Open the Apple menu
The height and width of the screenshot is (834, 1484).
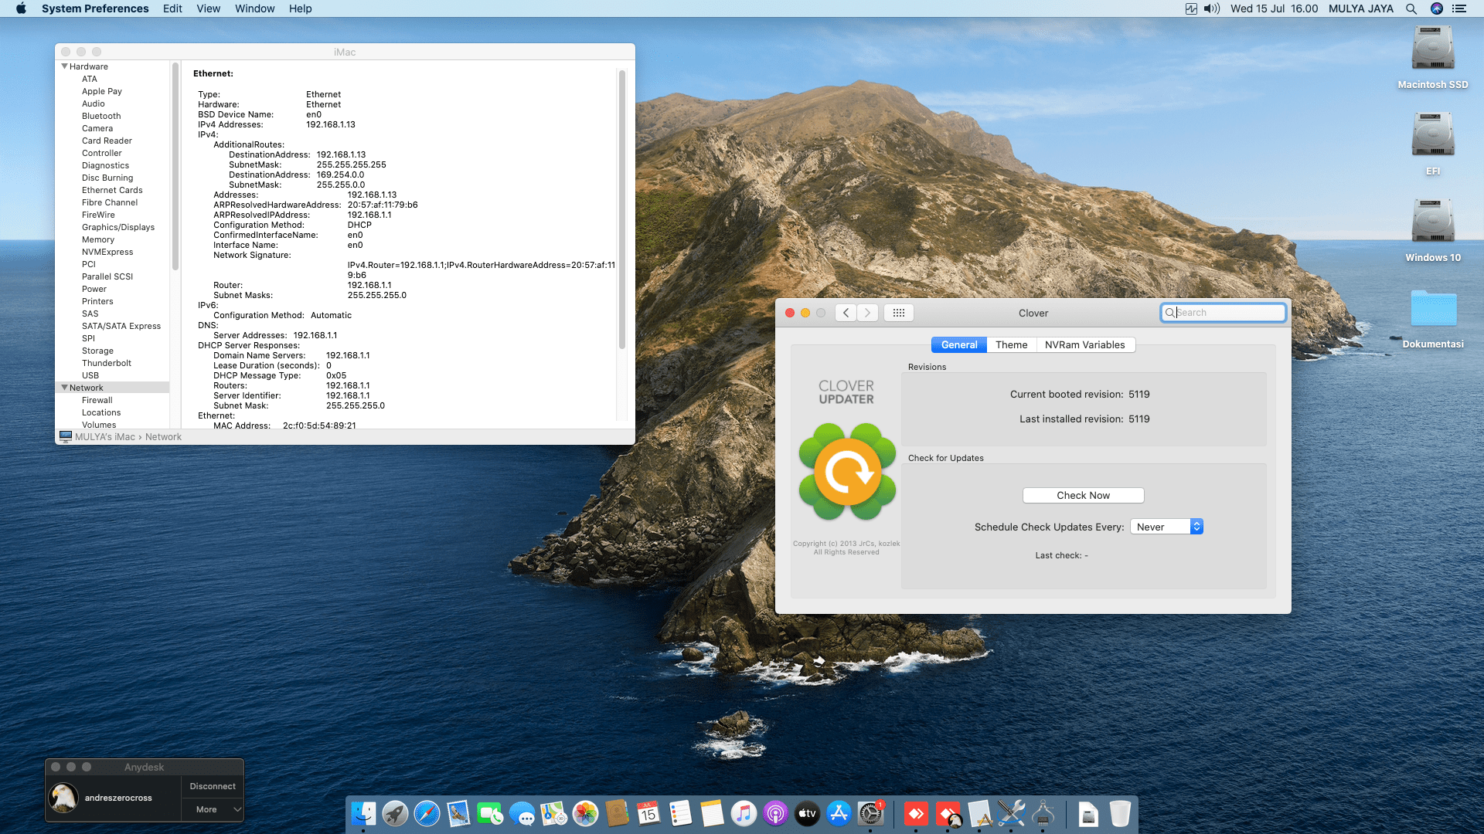point(21,8)
